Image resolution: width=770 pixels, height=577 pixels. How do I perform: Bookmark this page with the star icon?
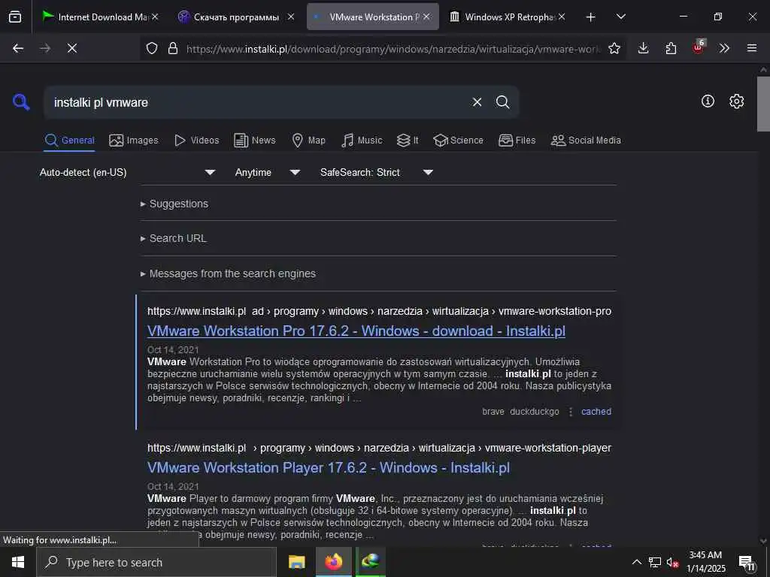[x=614, y=48]
